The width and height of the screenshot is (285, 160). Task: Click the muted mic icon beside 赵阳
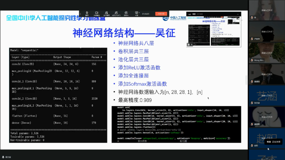pyautogui.click(x=252, y=146)
